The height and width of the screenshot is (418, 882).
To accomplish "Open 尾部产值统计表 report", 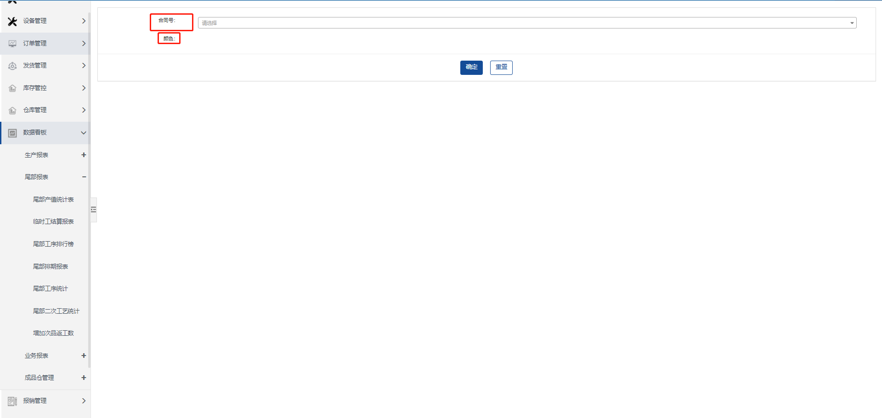I will click(53, 199).
